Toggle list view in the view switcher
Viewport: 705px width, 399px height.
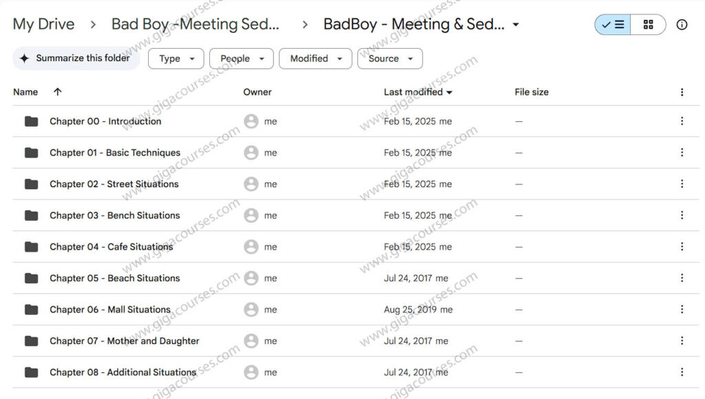(611, 24)
